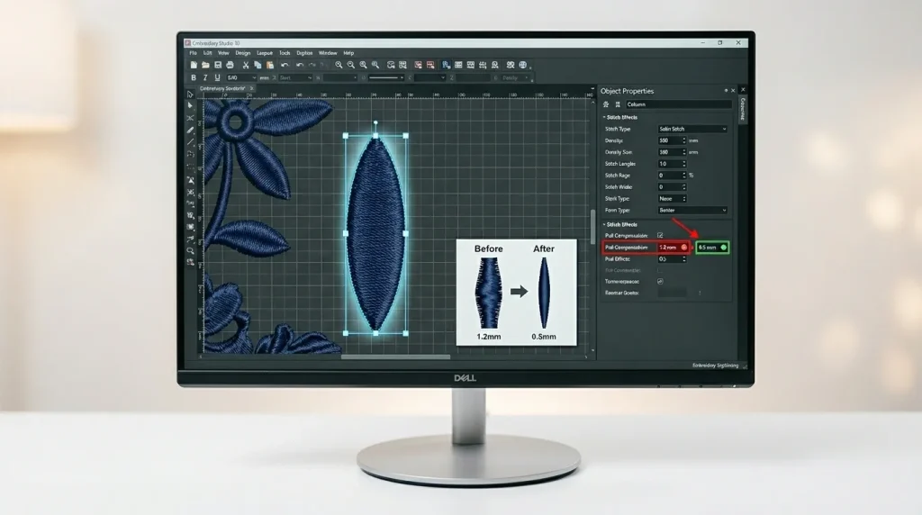Screen dimensions: 922x515
Task: Open the Help menu
Action: [348, 53]
